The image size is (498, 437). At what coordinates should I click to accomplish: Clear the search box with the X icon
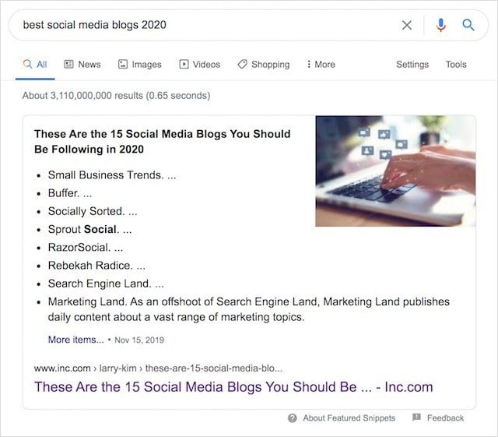[x=407, y=25]
